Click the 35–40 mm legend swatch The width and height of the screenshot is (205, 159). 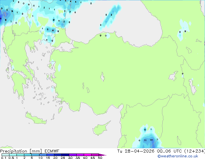[x=80, y=155]
